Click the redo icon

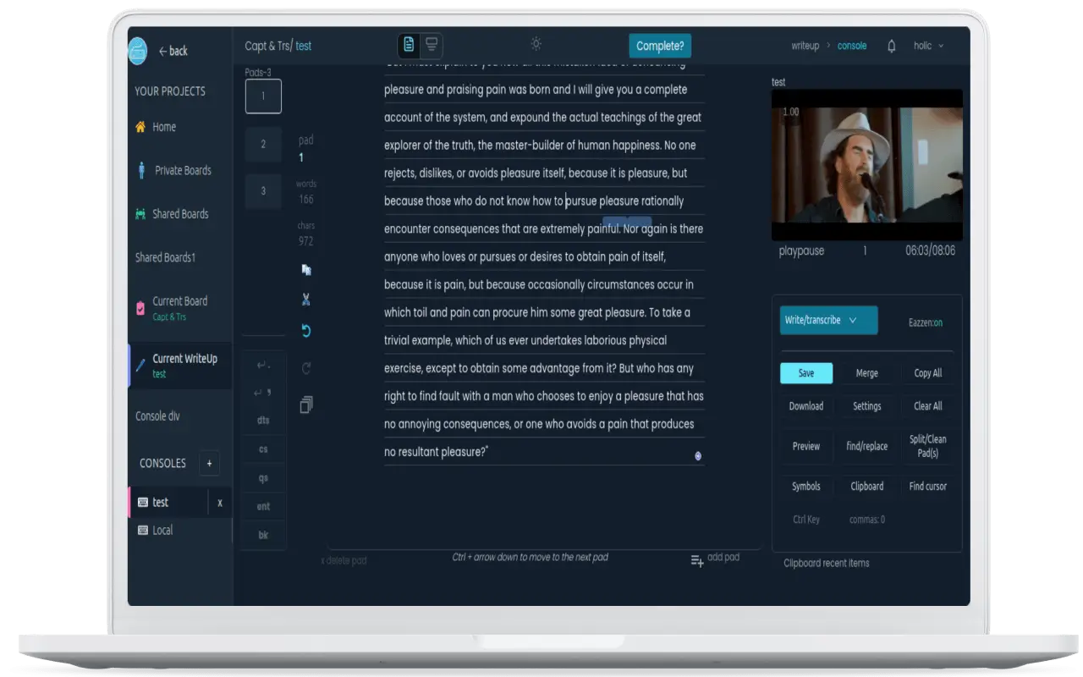tap(306, 368)
